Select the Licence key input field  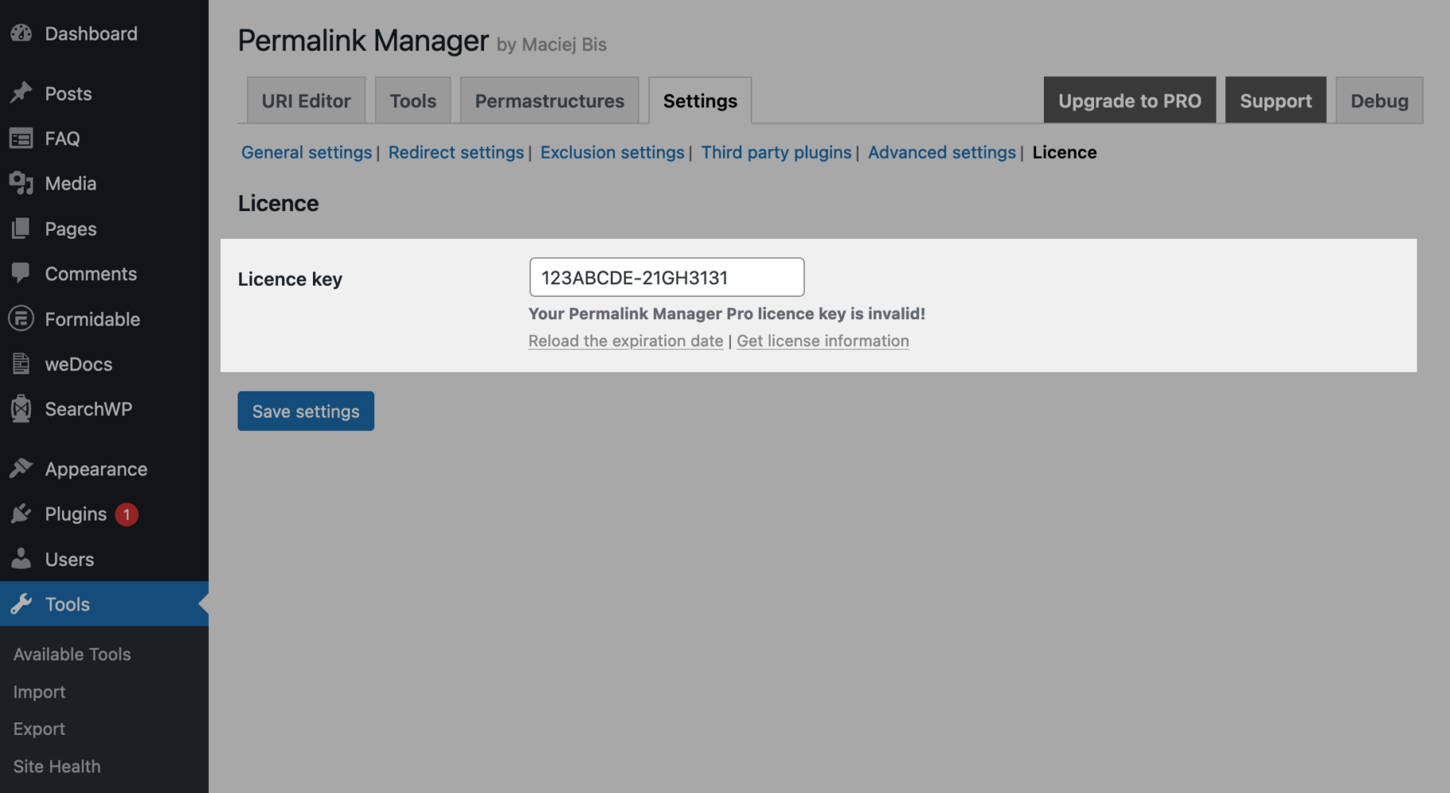(x=667, y=277)
